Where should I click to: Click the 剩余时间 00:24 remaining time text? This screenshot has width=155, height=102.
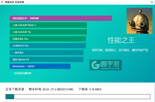39,89
